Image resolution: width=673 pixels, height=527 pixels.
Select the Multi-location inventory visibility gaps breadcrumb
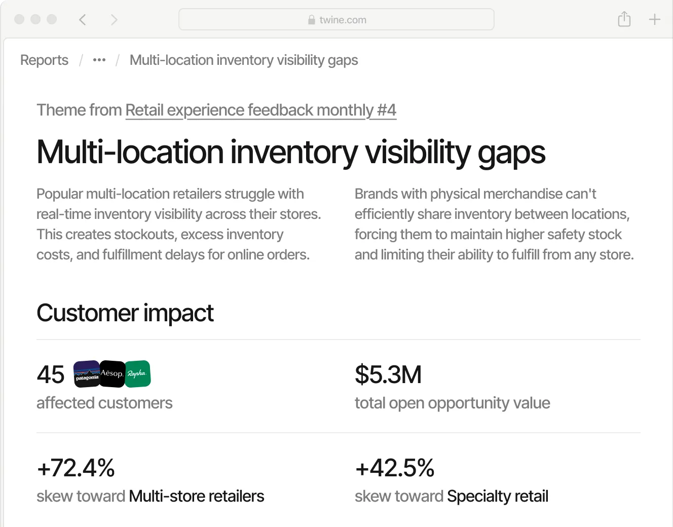click(244, 60)
